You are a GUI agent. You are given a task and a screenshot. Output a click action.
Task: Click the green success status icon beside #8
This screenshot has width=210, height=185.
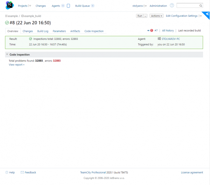tap(7, 23)
